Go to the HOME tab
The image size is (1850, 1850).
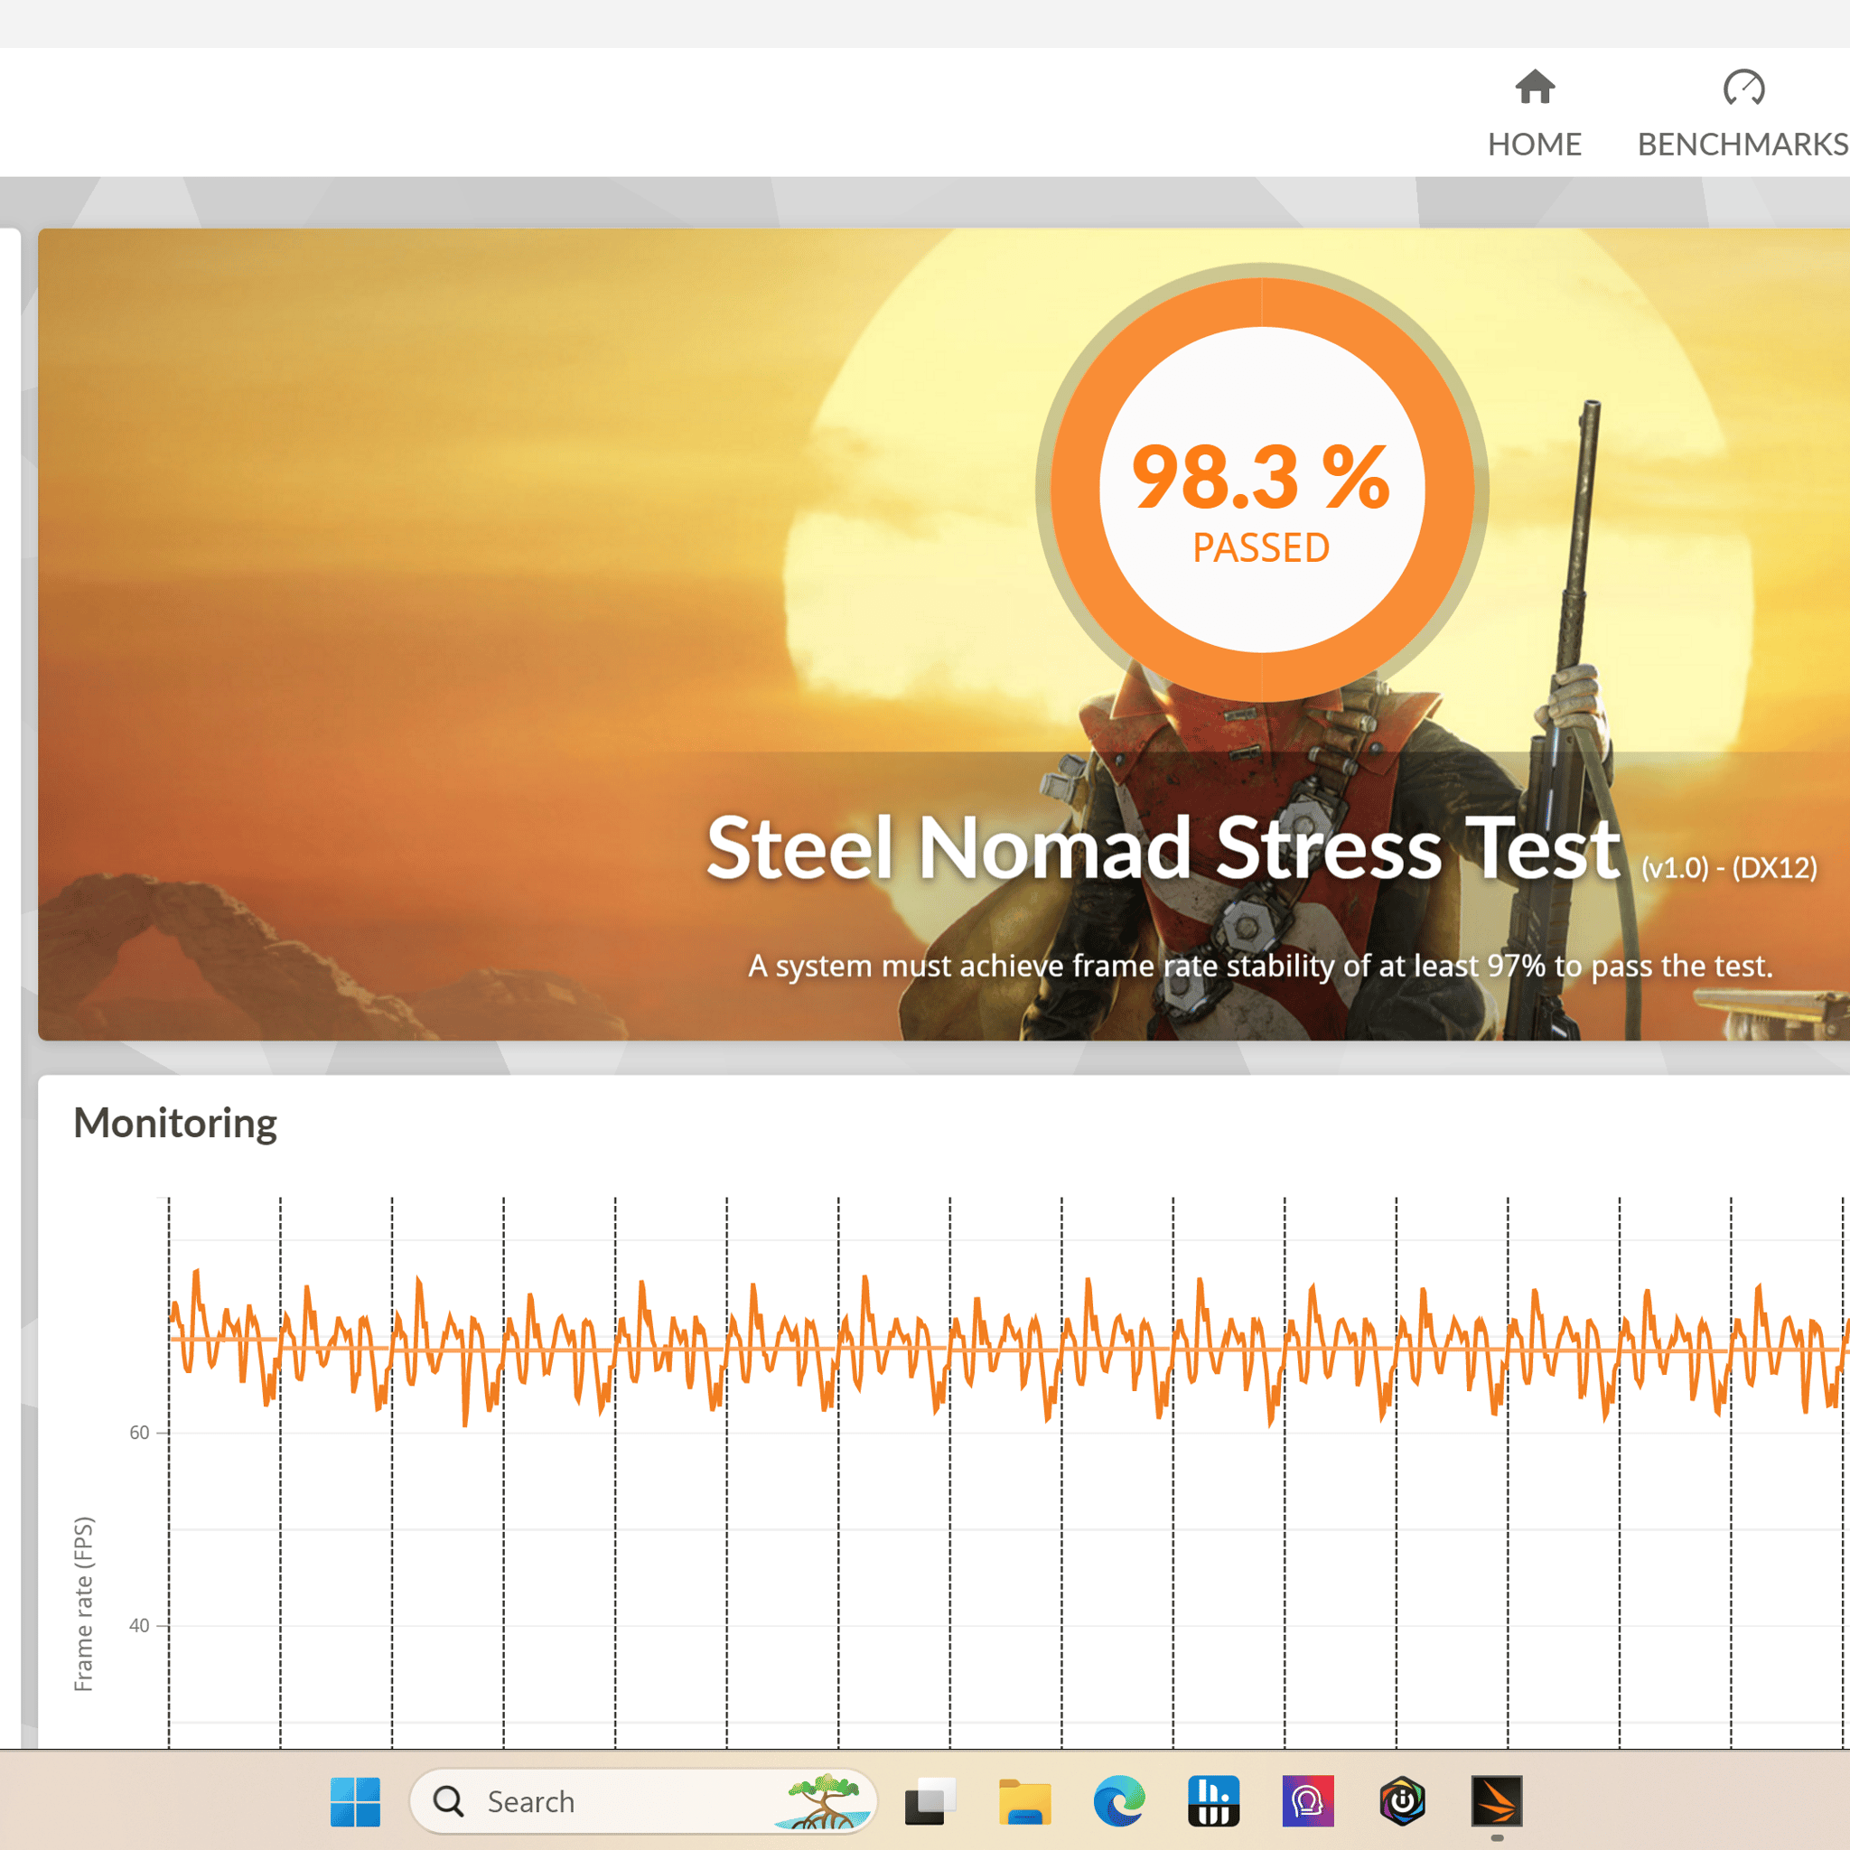pos(1534,113)
